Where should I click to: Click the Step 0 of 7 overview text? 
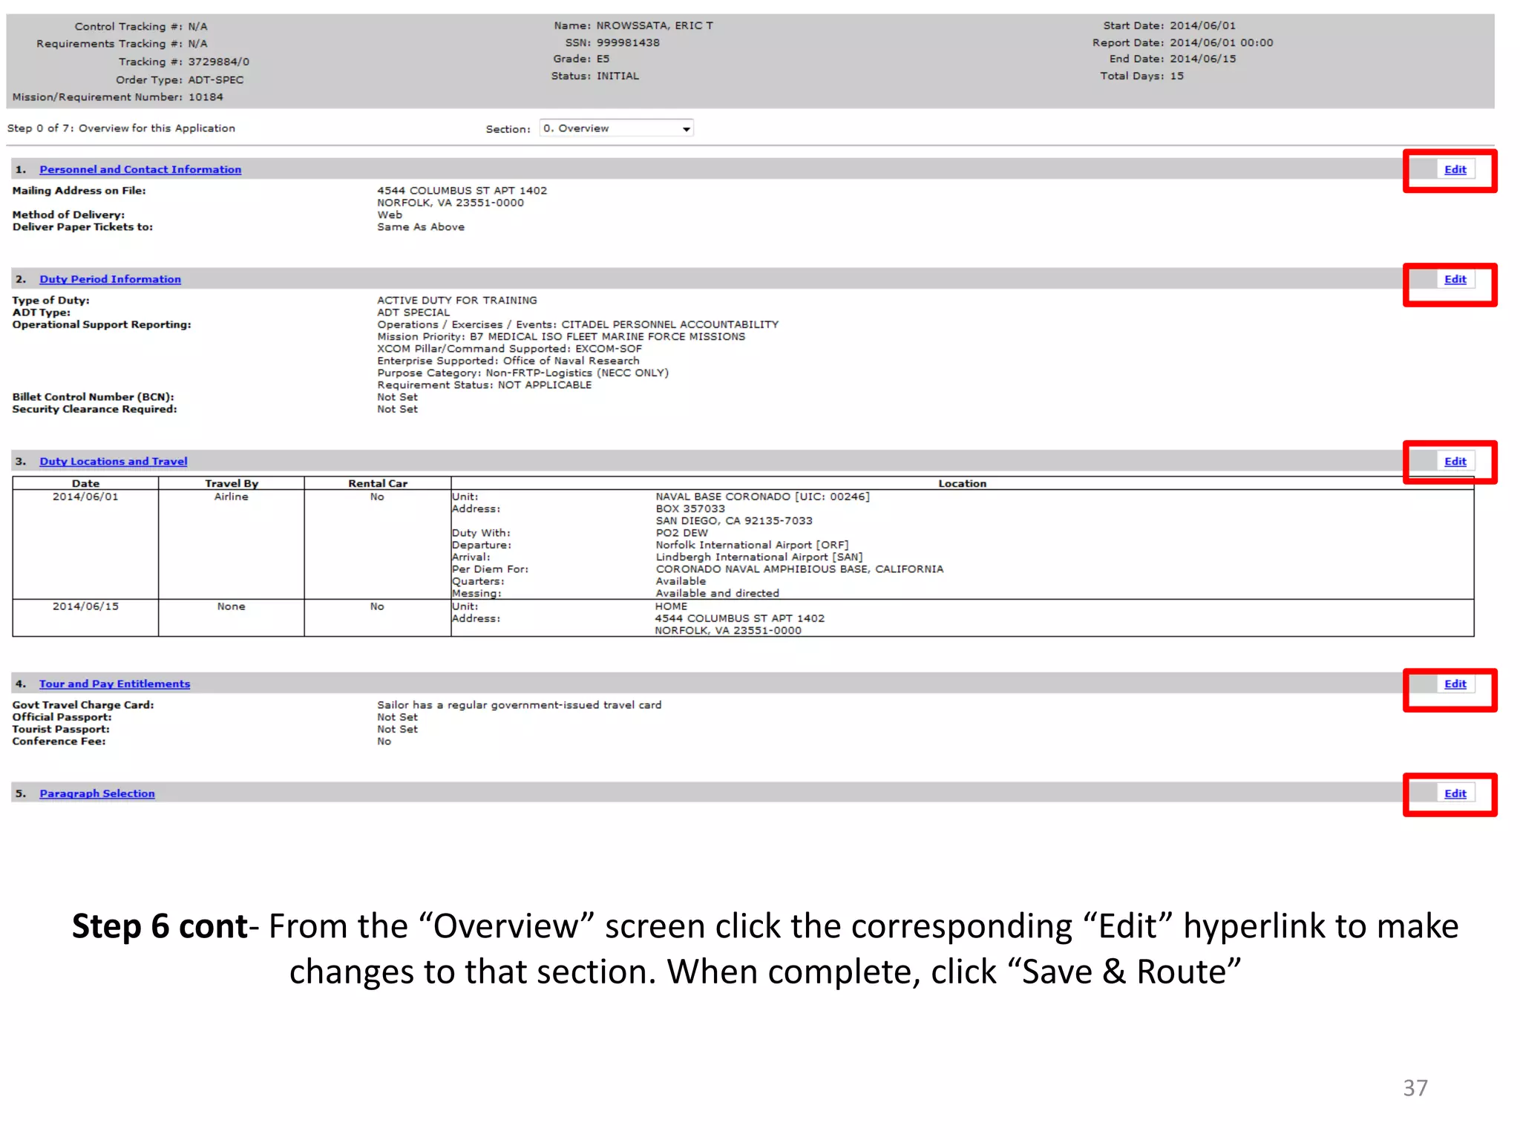pyautogui.click(x=121, y=128)
